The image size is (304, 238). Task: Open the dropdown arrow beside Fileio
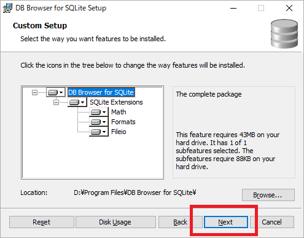coord(104,132)
